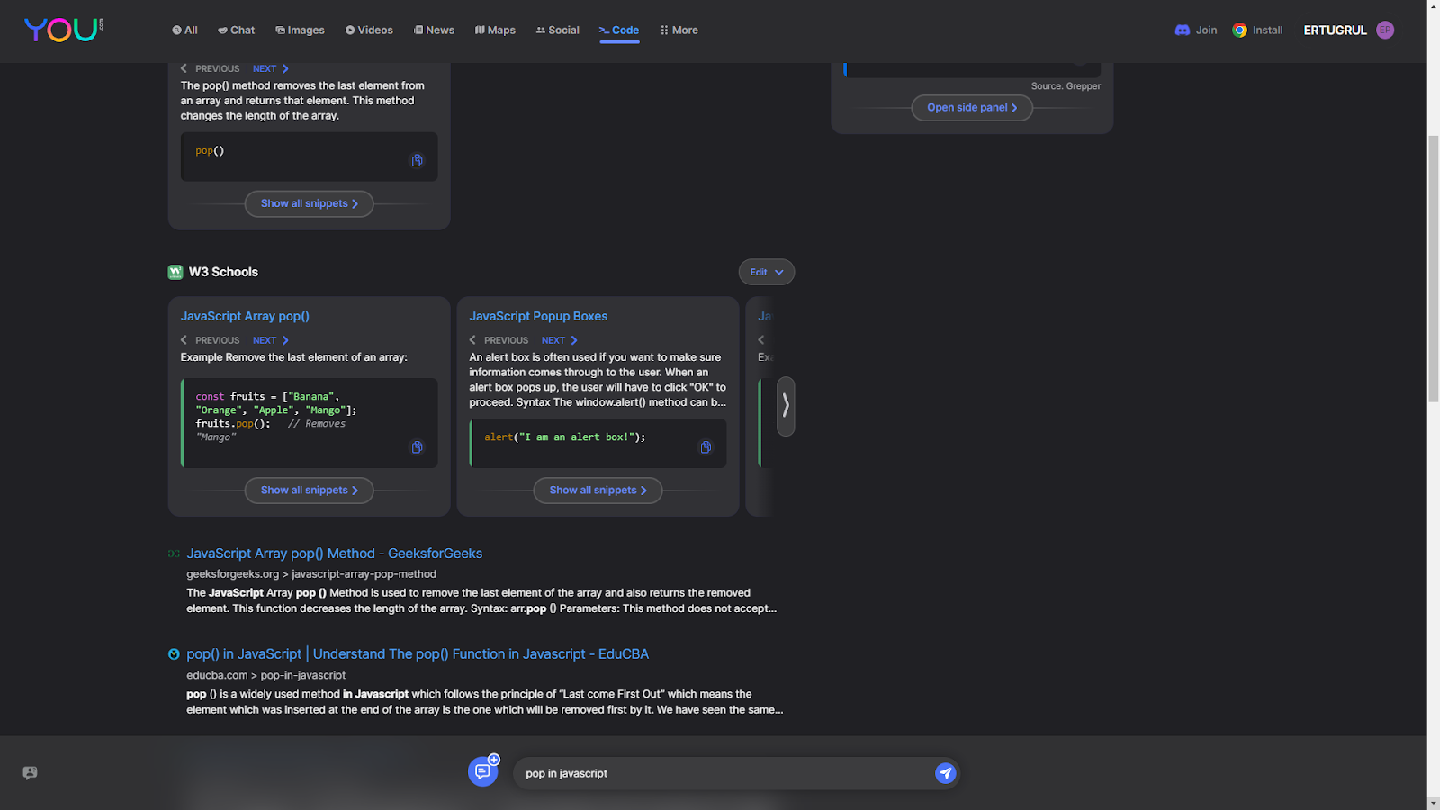Open the user profile avatar
The width and height of the screenshot is (1440, 810).
tap(1385, 30)
